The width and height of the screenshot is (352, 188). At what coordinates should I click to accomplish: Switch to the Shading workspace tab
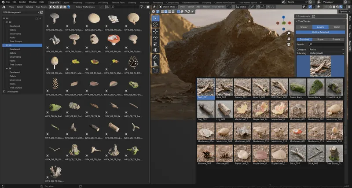(133, 2)
